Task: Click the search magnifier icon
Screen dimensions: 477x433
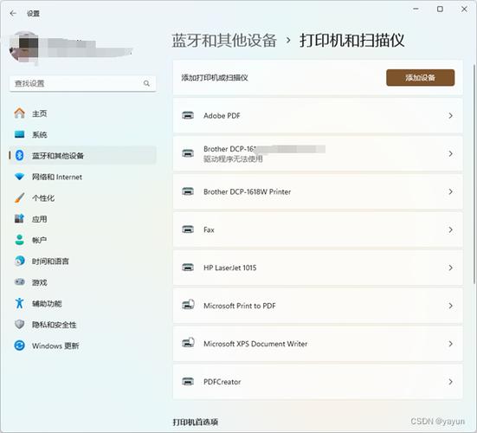Action: [146, 83]
